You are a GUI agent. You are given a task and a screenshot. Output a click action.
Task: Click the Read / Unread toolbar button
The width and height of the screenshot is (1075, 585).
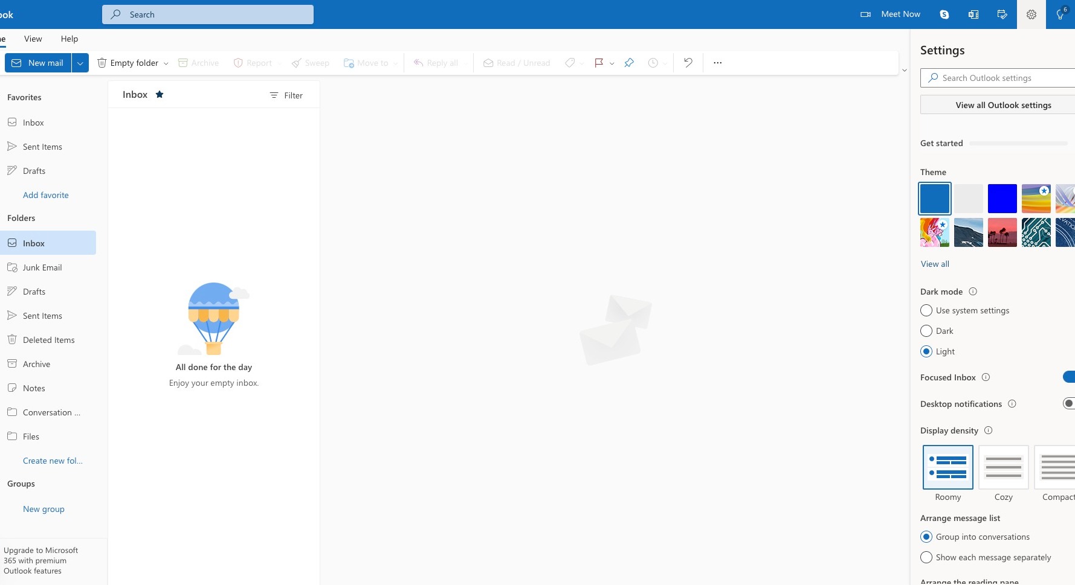coord(517,63)
